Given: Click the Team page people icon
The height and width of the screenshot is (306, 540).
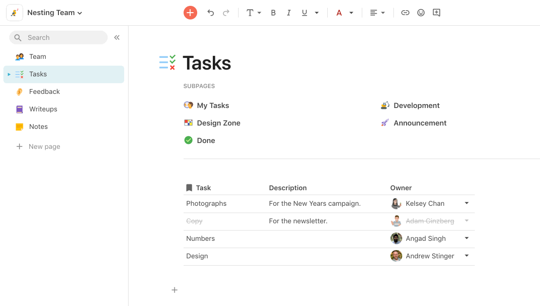Looking at the screenshot, I should tap(19, 56).
